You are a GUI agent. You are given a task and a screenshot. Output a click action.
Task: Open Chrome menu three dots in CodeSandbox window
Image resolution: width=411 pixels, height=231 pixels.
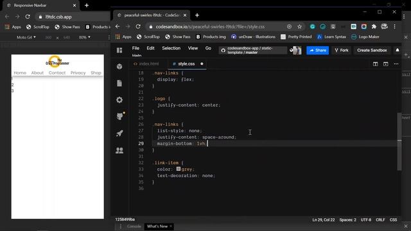click(394, 26)
